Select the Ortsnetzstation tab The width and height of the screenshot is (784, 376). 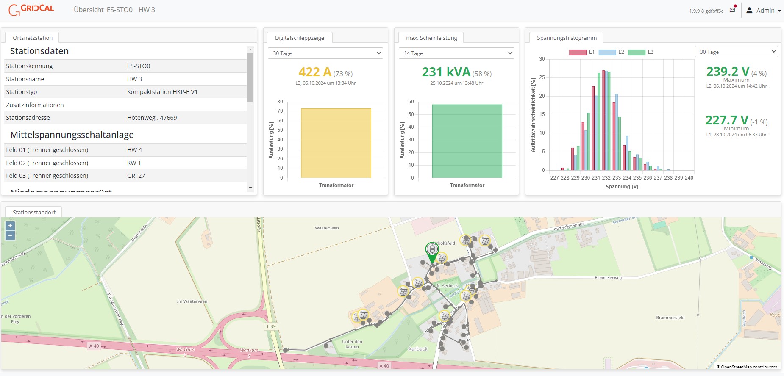pyautogui.click(x=33, y=38)
